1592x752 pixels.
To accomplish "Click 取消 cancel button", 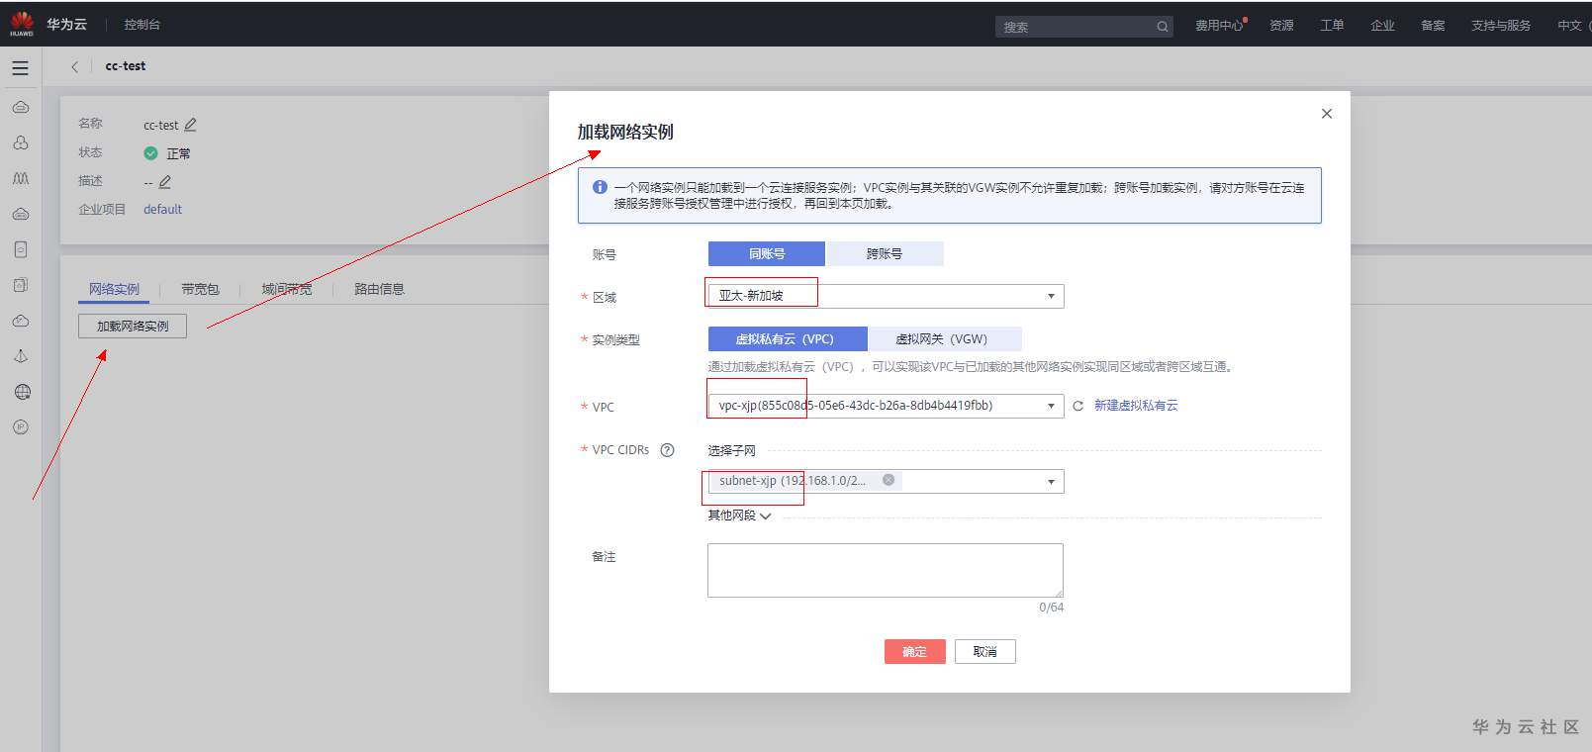I will [985, 651].
